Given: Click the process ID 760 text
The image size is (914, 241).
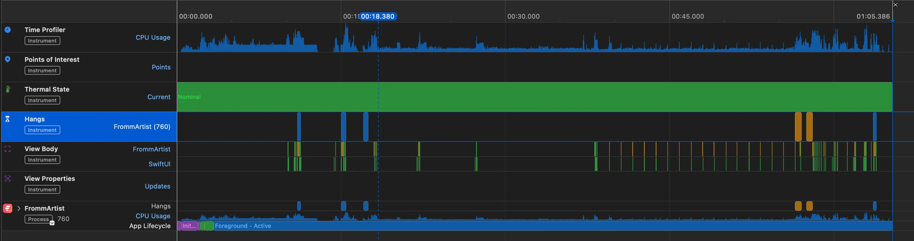Looking at the screenshot, I should pyautogui.click(x=63, y=219).
